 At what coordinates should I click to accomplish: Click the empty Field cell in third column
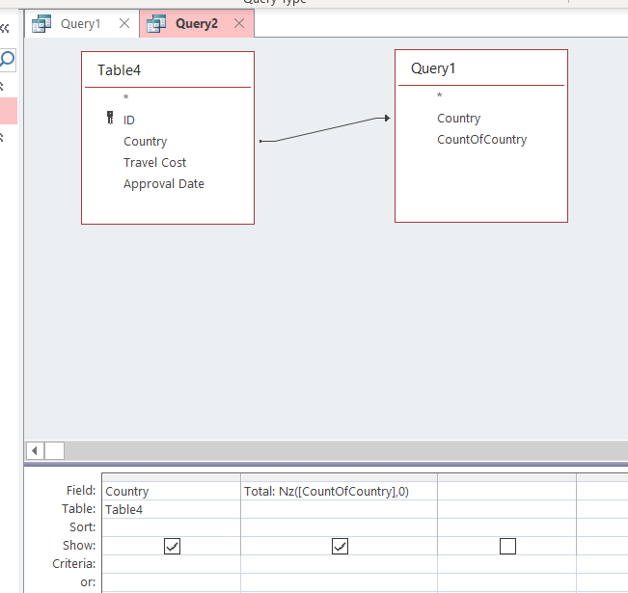tap(506, 491)
